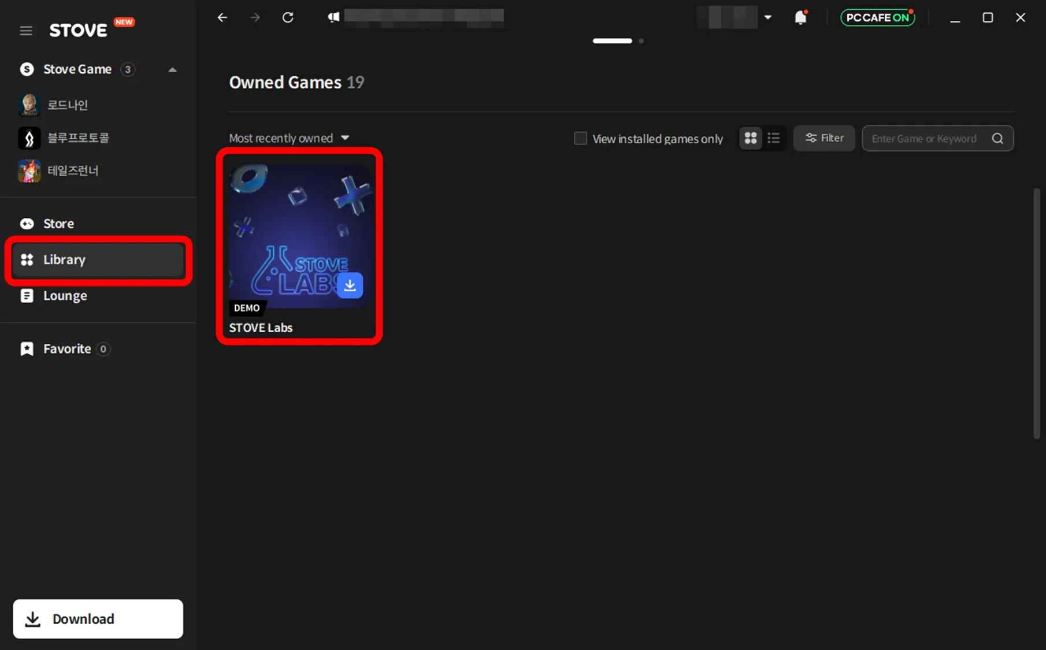The image size is (1046, 650).
Task: Go forward with the right arrow
Action: coord(255,17)
